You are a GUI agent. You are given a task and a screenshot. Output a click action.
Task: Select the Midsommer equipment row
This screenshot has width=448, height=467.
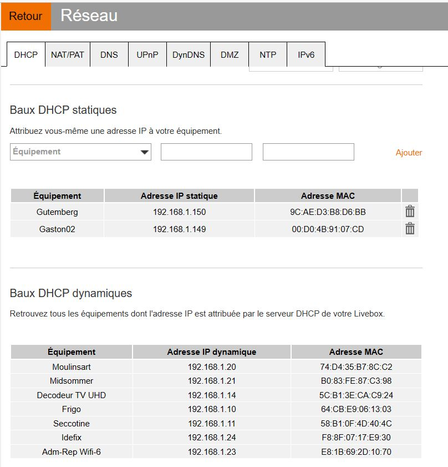[72, 380]
